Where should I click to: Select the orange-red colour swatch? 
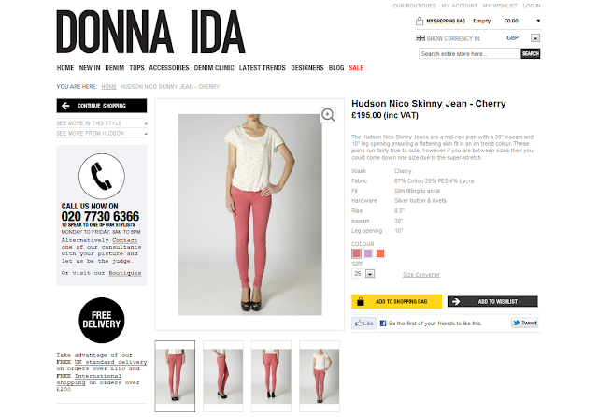(380, 253)
